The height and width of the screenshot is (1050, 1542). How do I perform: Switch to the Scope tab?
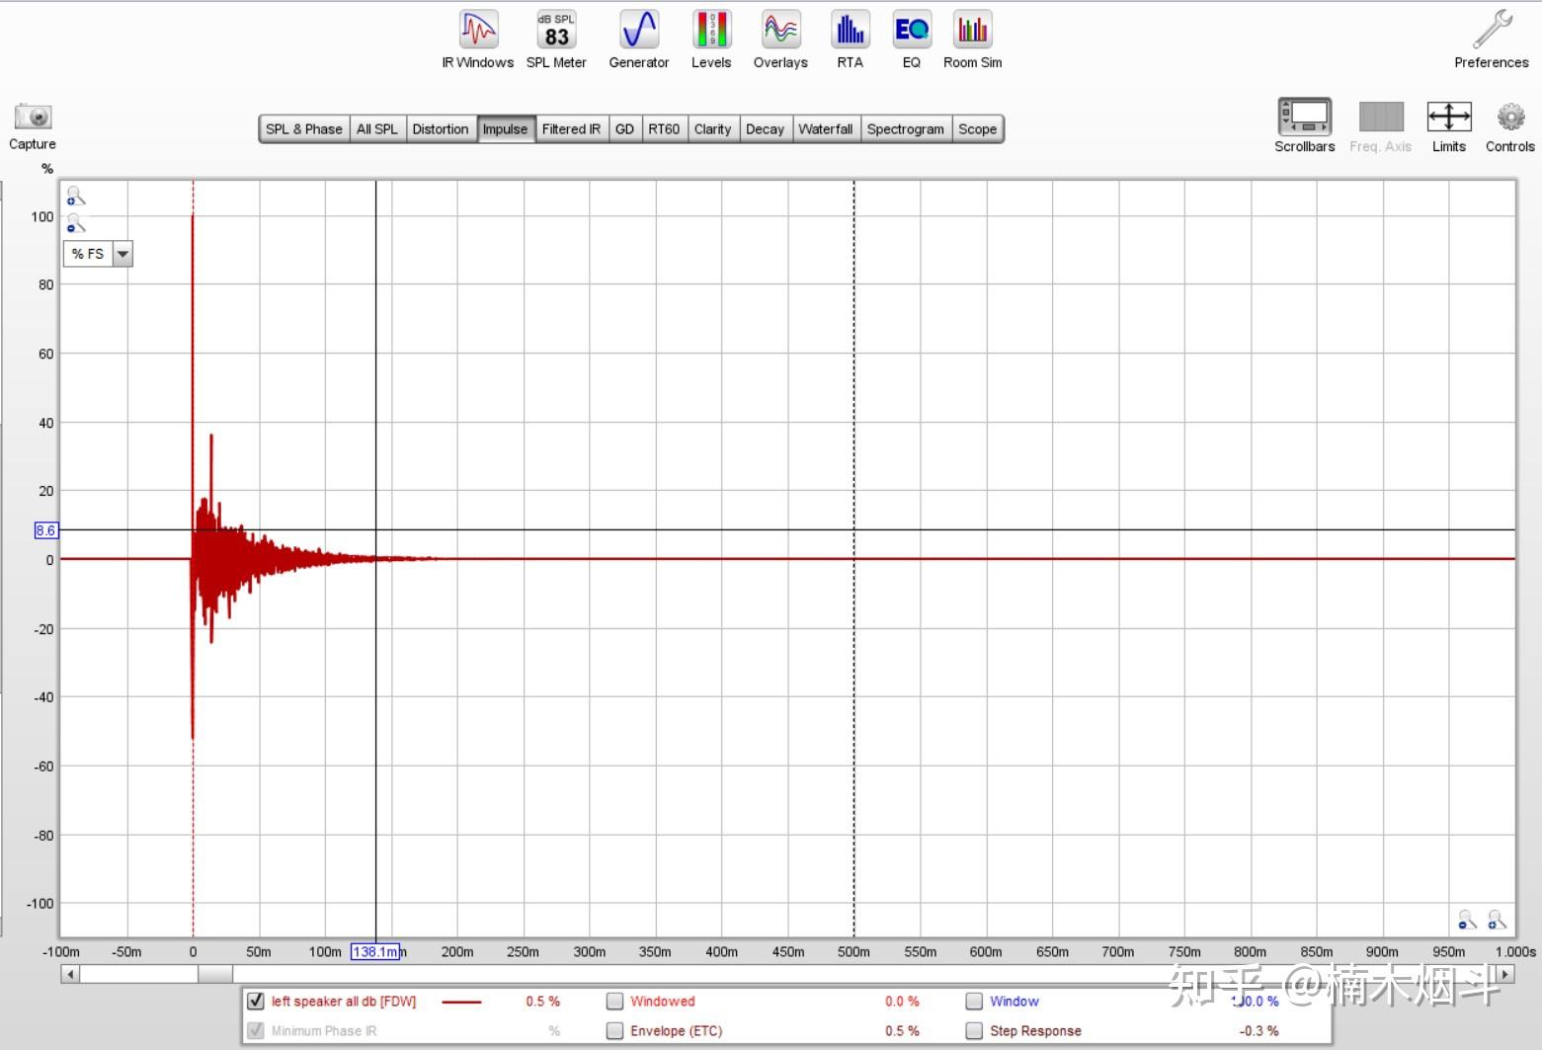pyautogui.click(x=977, y=129)
